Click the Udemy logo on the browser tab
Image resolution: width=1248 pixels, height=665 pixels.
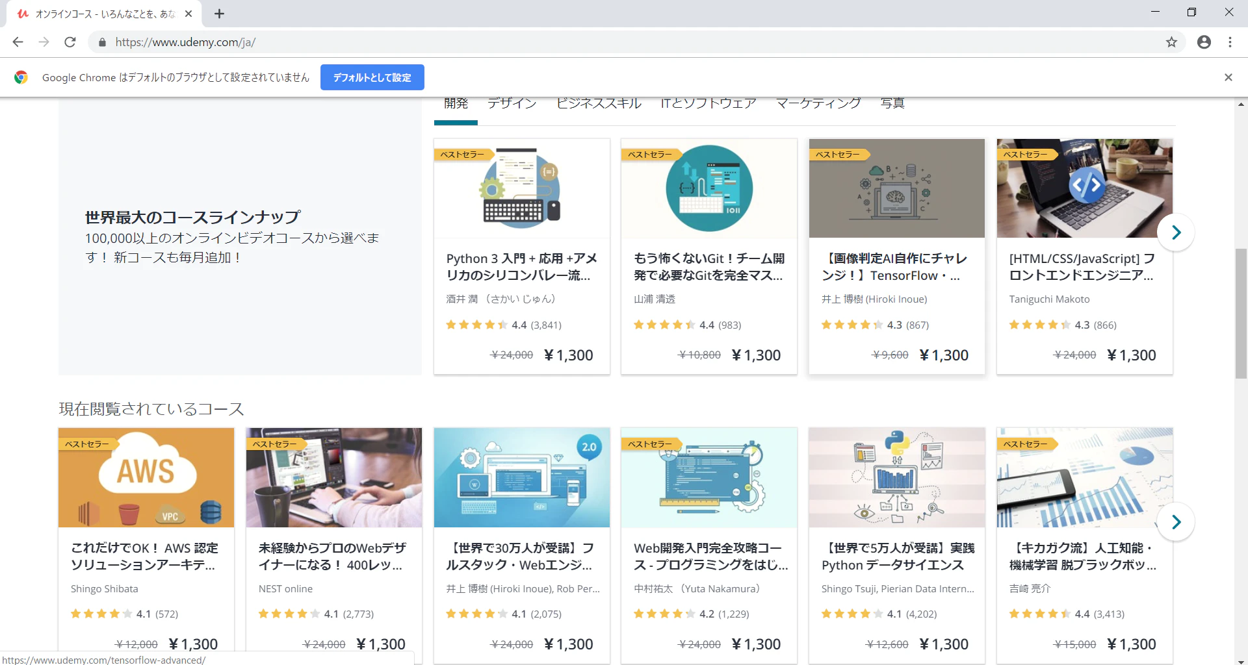pos(23,13)
